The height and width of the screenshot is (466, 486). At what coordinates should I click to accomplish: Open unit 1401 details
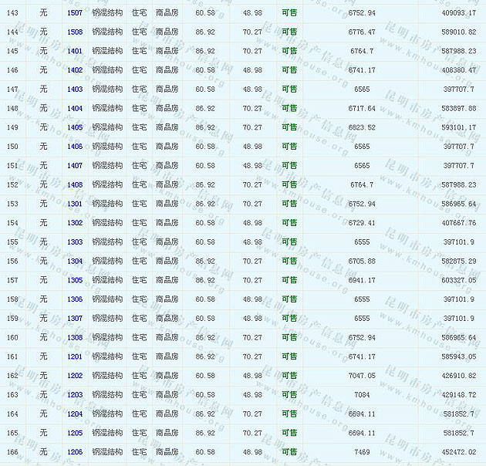75,51
